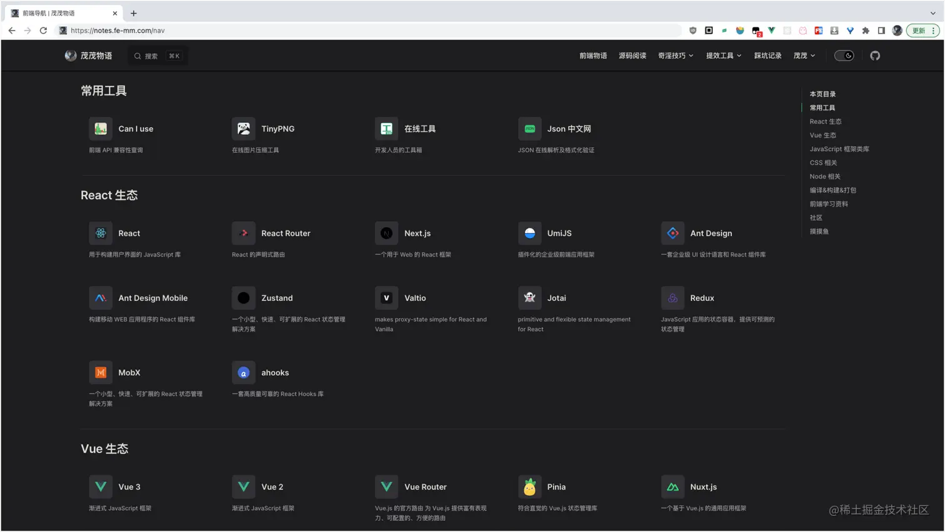945x532 pixels.
Task: Click the search box 搜索
Action: tap(157, 56)
